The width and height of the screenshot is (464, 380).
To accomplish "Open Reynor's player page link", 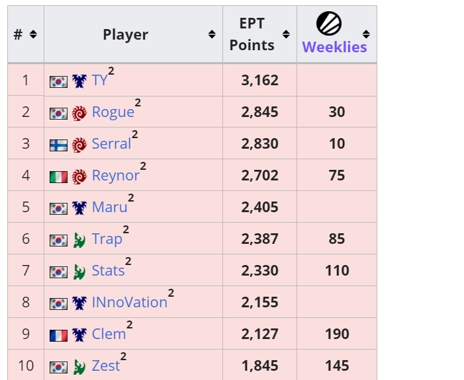I will pyautogui.click(x=115, y=176).
